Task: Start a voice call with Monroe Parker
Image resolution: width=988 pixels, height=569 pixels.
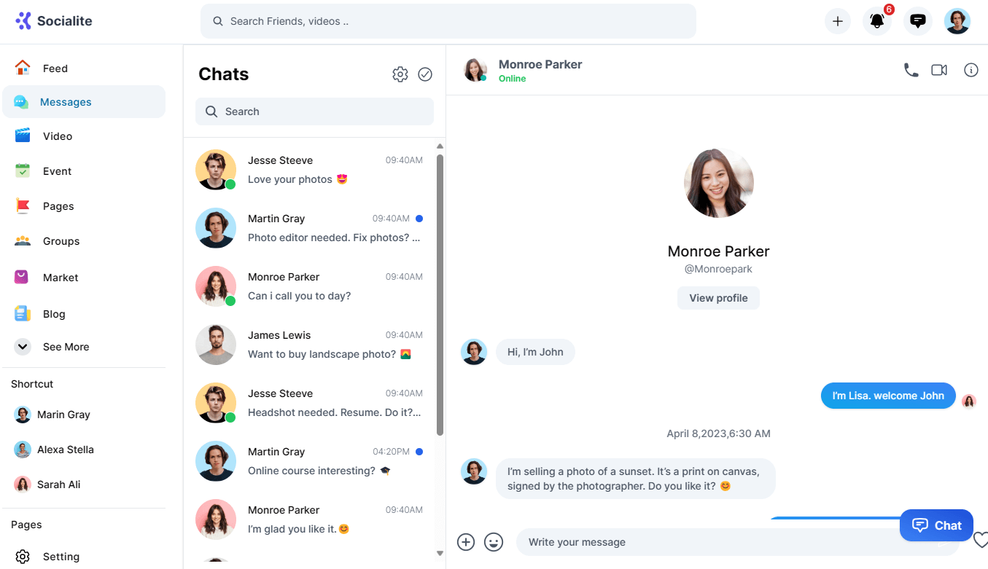Action: click(x=911, y=70)
